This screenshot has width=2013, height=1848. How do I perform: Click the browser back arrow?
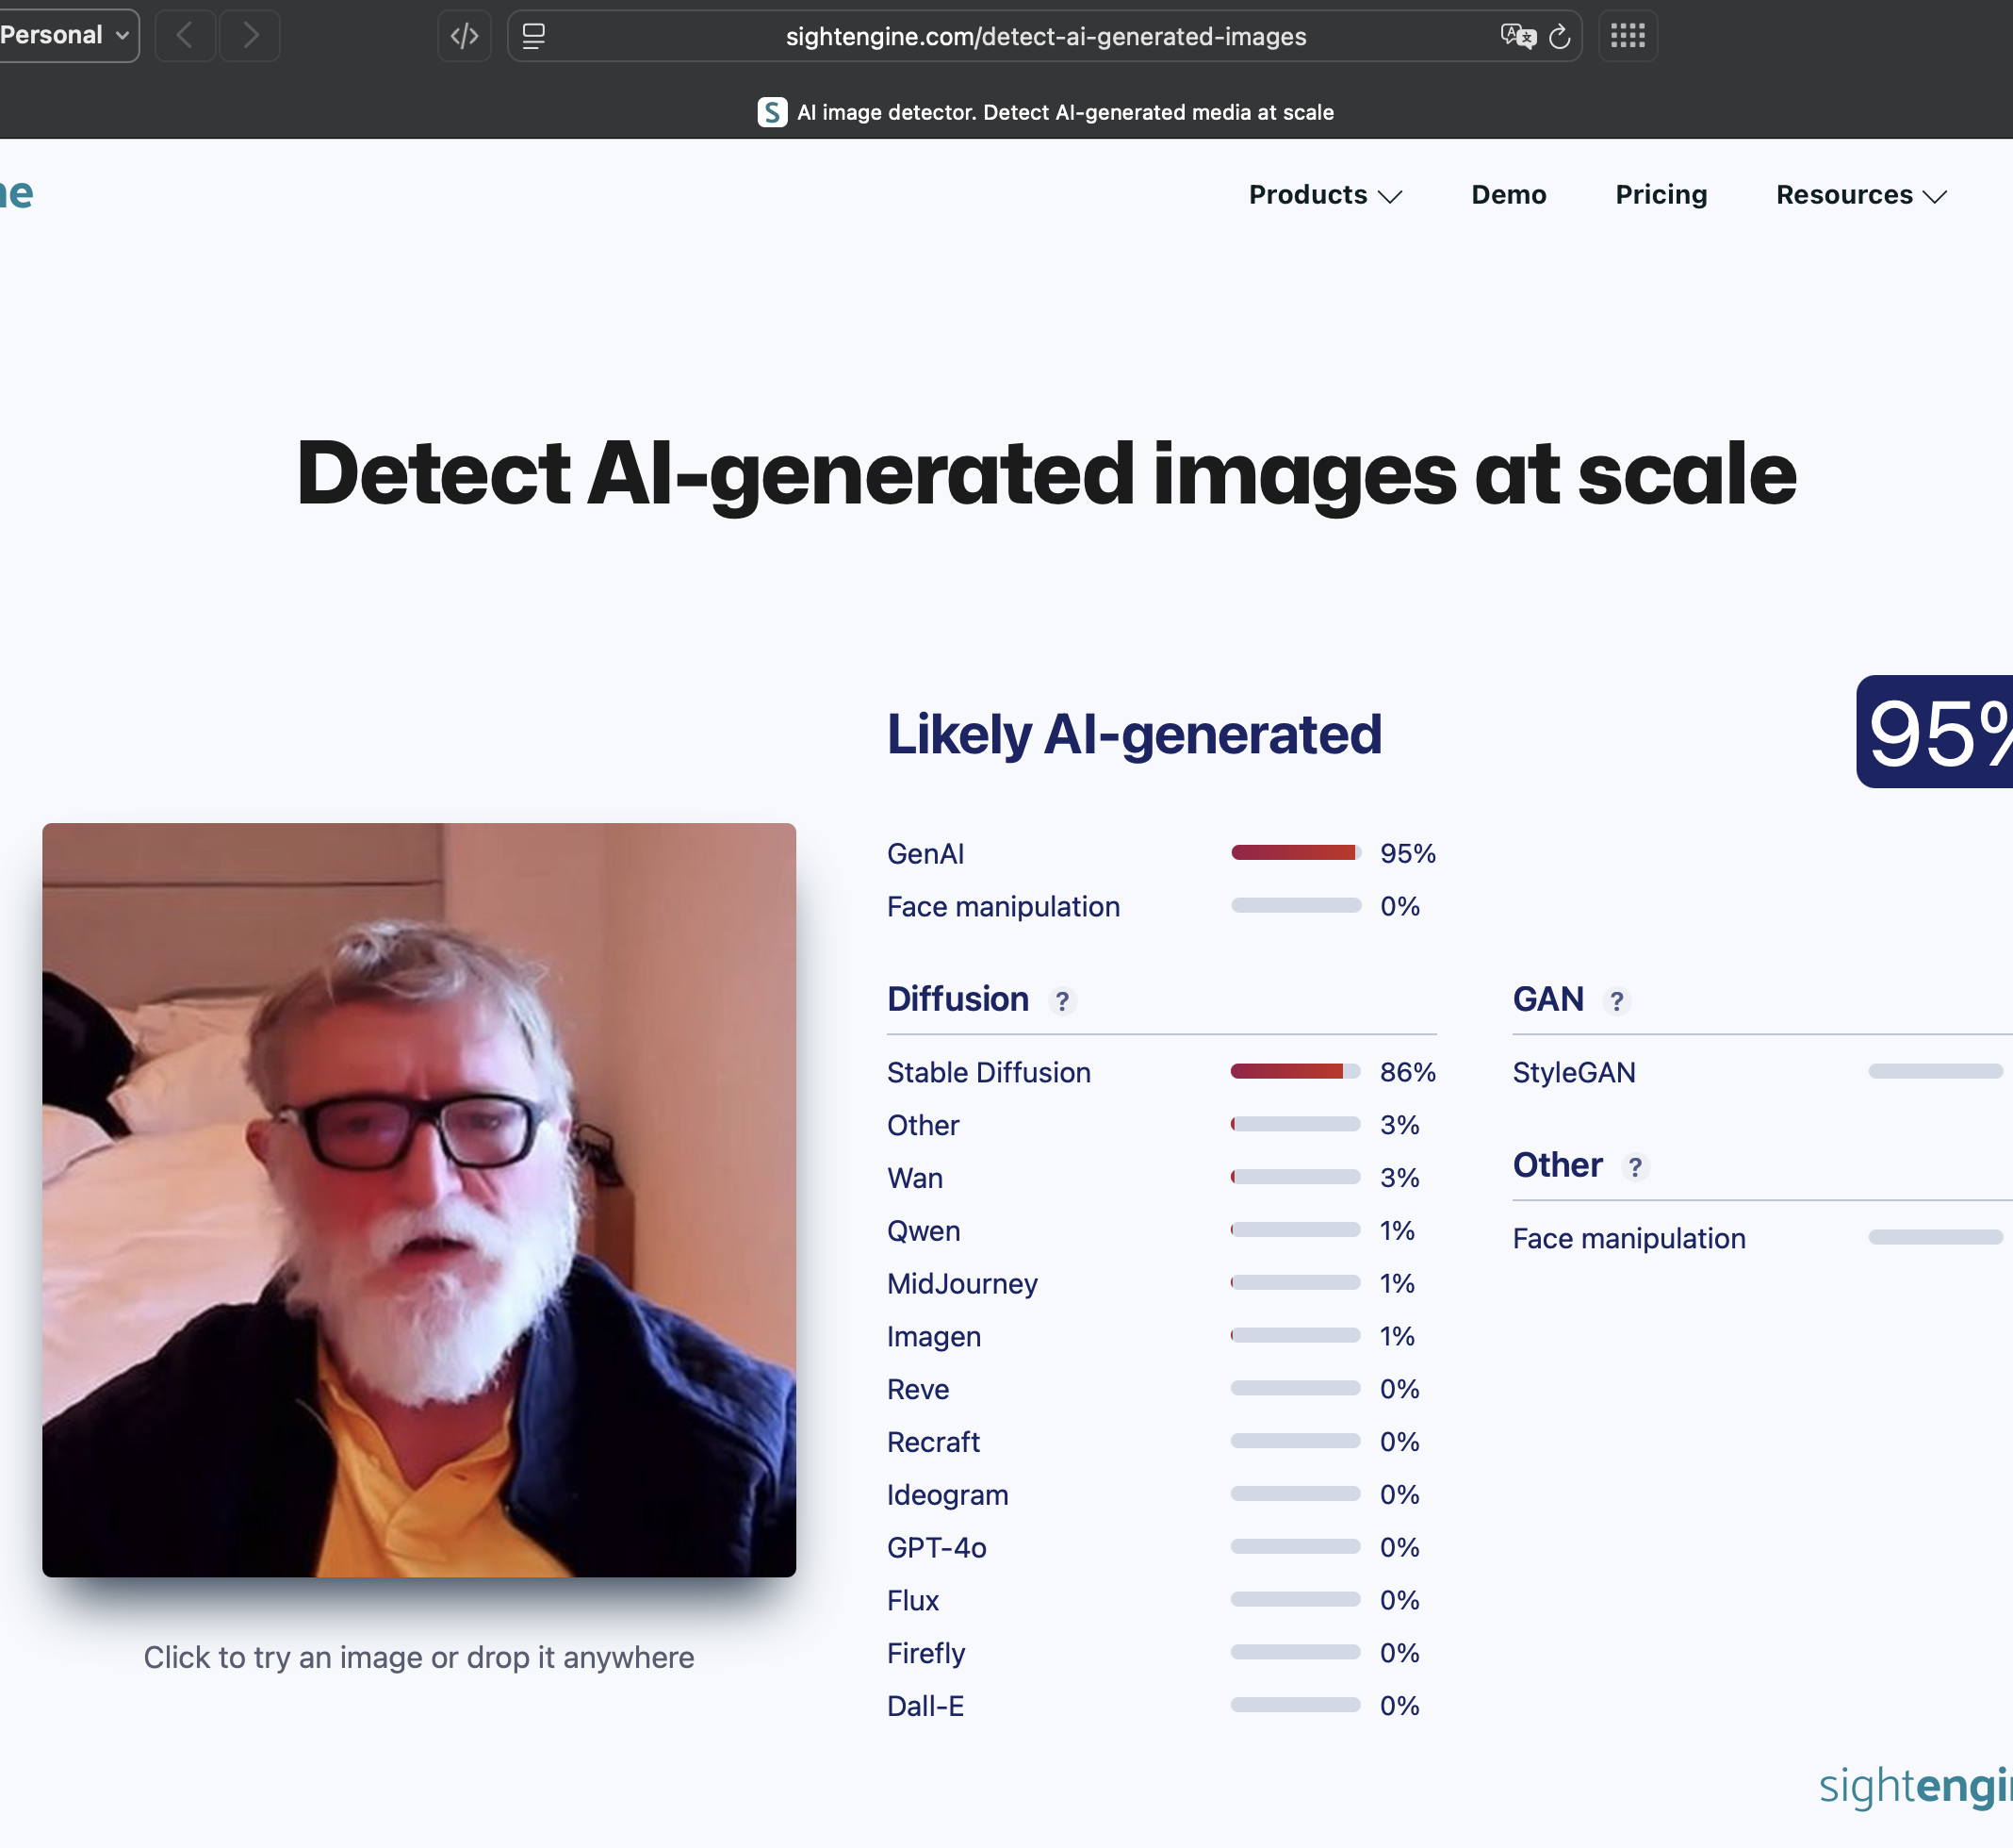[x=185, y=36]
